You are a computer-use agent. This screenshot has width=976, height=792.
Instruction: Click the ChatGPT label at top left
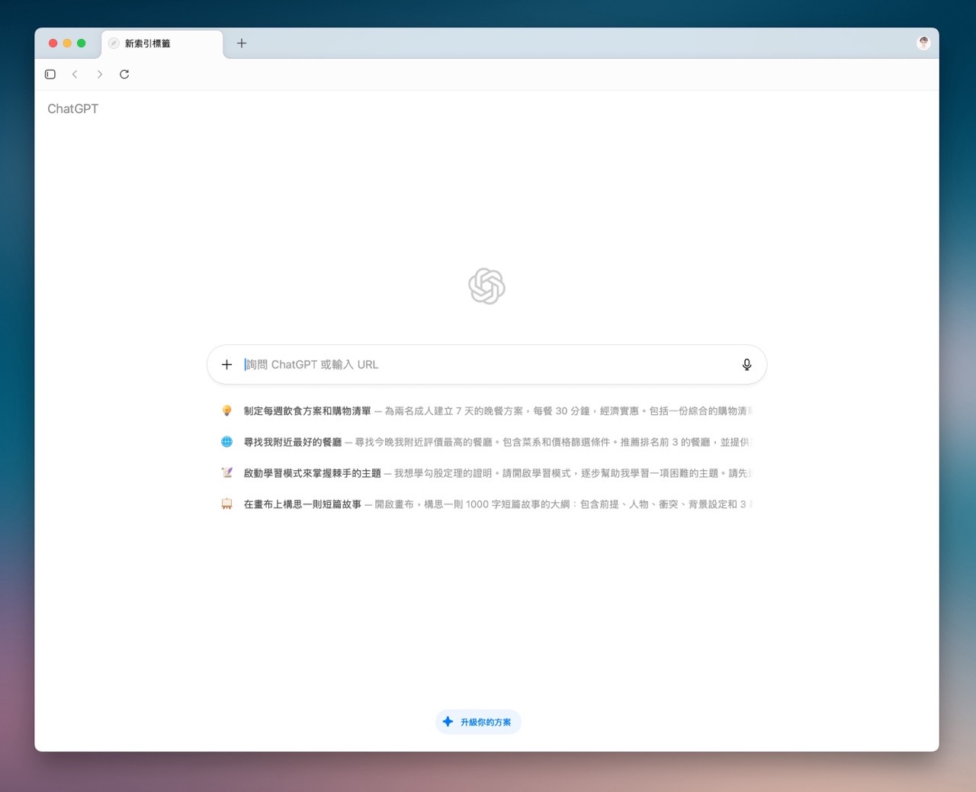(72, 109)
